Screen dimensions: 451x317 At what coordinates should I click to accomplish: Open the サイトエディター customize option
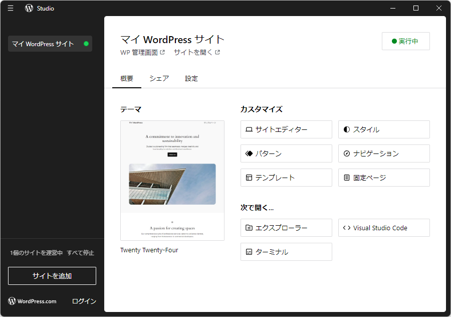coord(286,129)
